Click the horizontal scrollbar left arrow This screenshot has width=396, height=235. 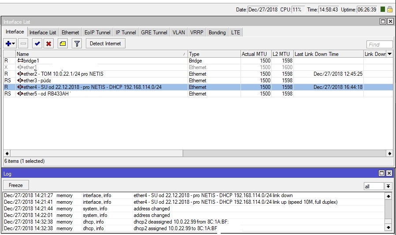(x=7, y=153)
